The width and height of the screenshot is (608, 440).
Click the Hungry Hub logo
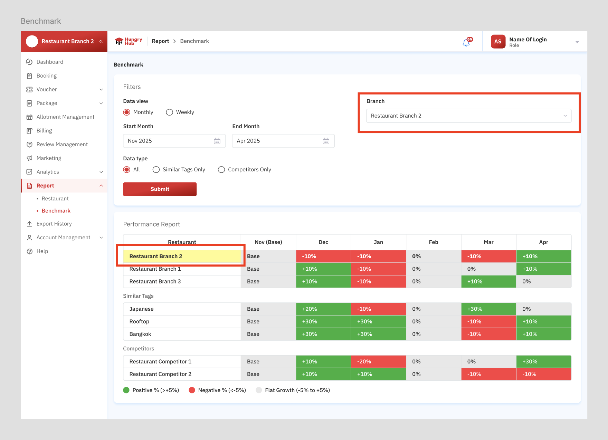pos(129,41)
